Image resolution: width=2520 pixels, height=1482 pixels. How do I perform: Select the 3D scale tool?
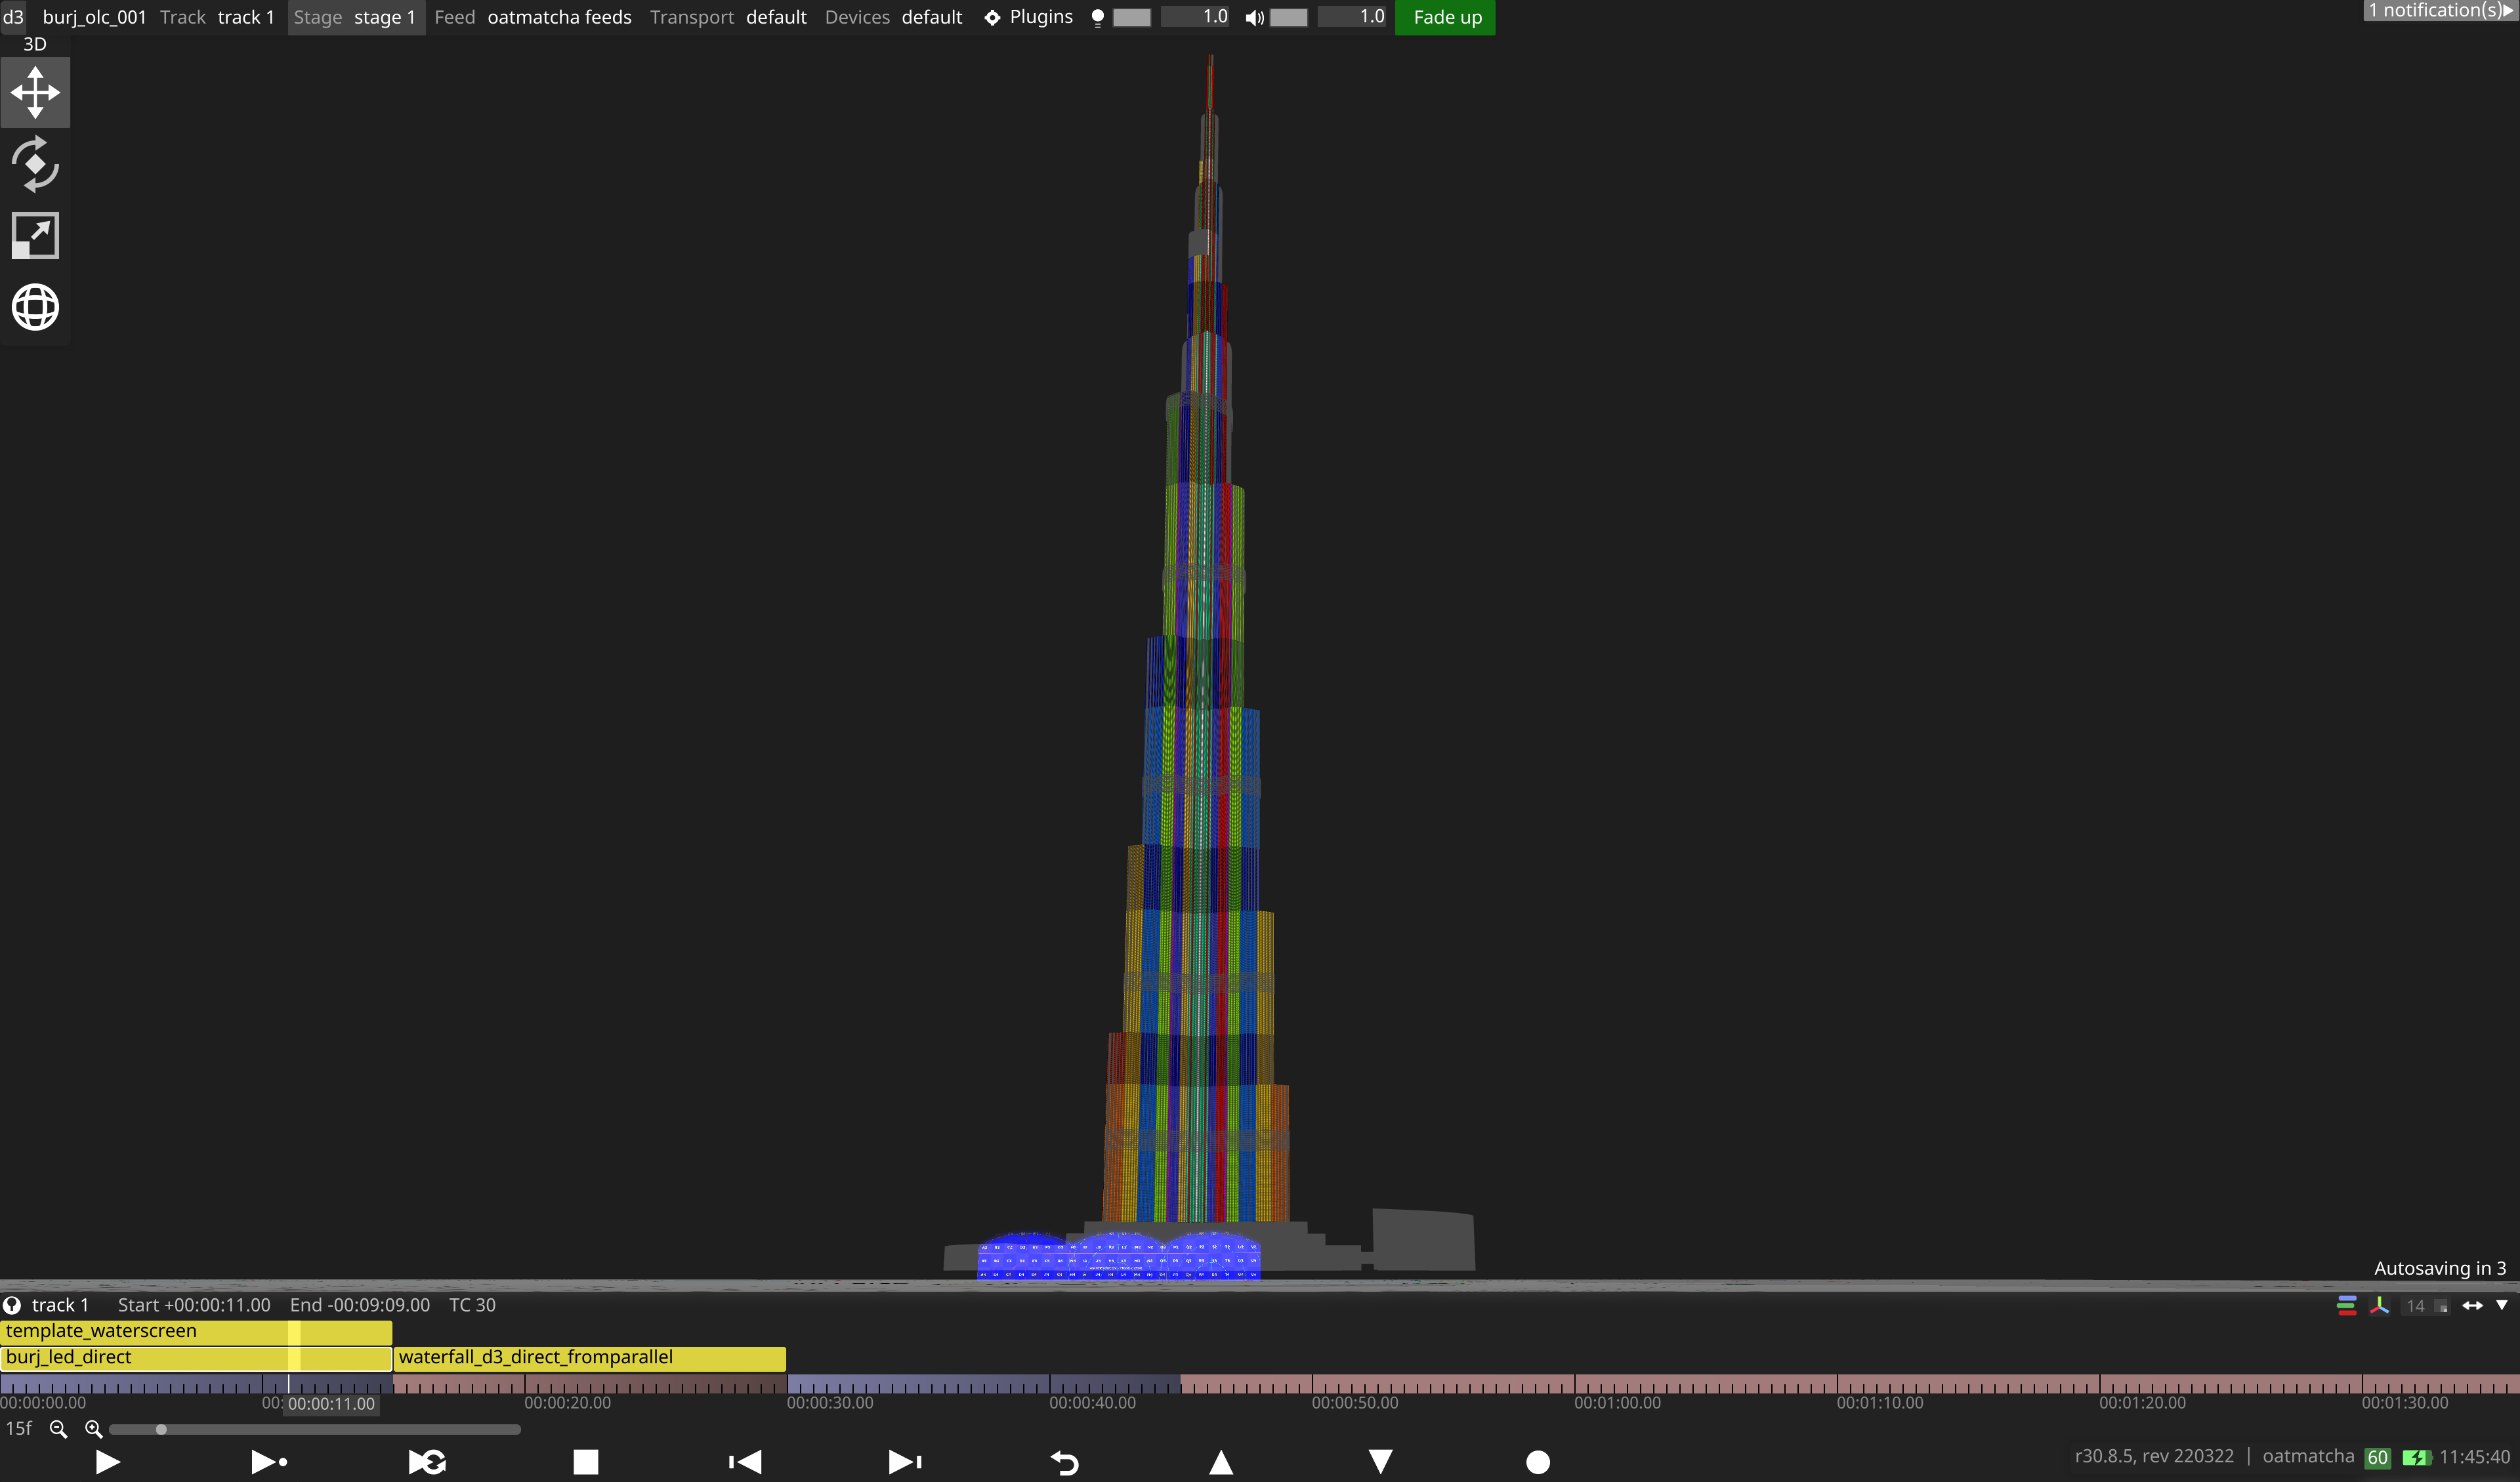(x=35, y=235)
